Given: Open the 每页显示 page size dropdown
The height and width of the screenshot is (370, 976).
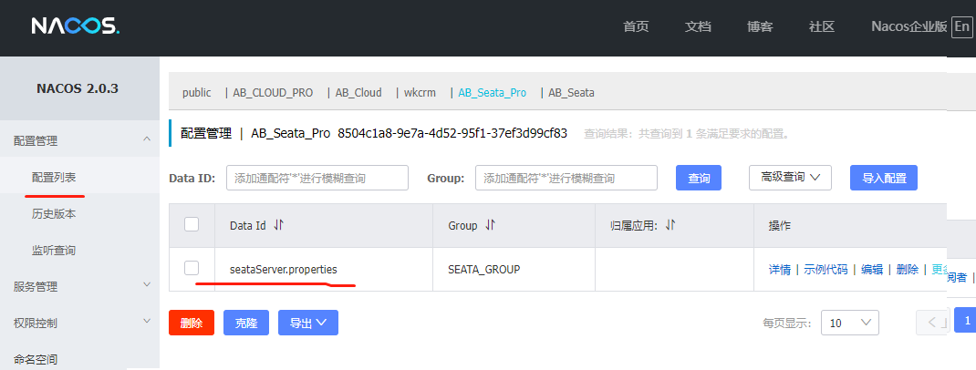Looking at the screenshot, I should 849,322.
